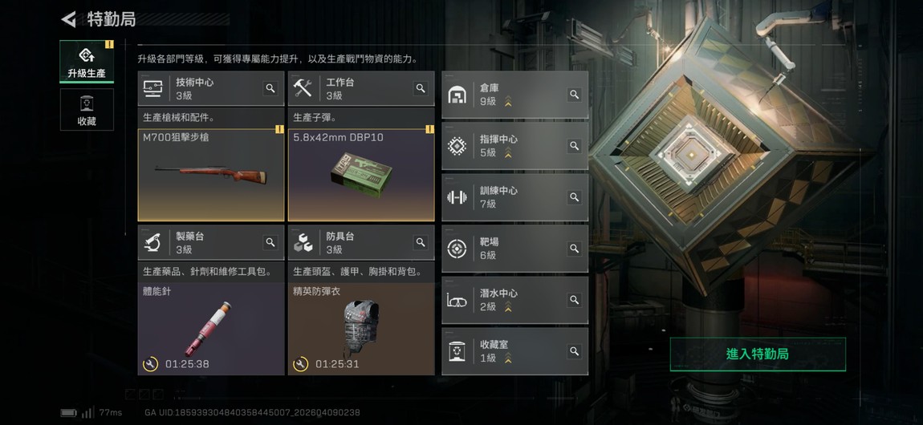923x425 pixels.
Task: Open magnifier for 防具台 details
Action: point(421,242)
